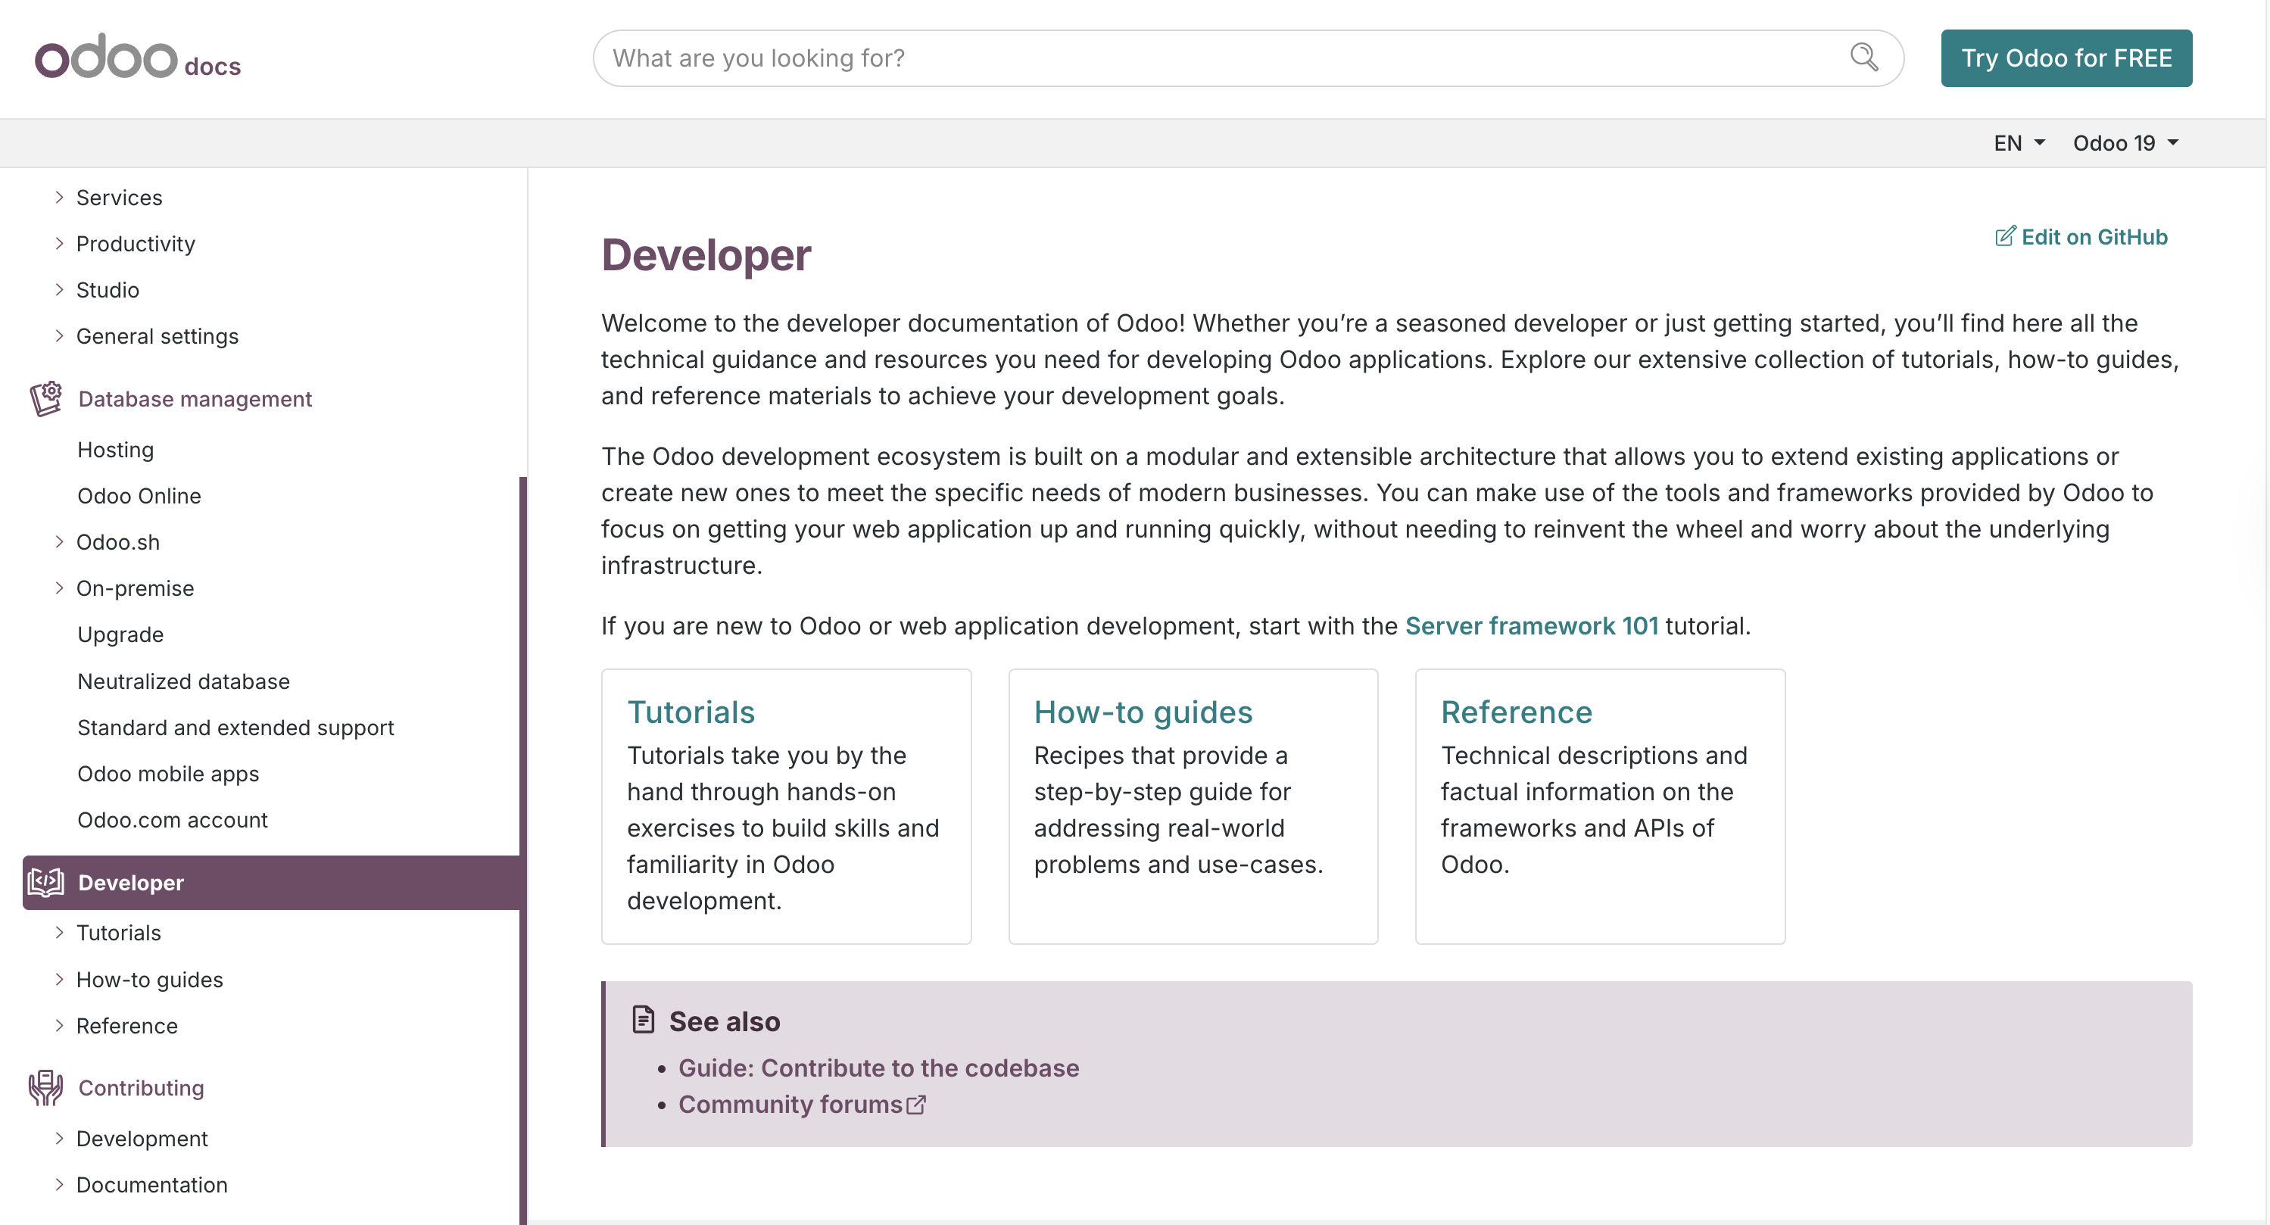Expand the On-premise chevron
Image resolution: width=2270 pixels, height=1225 pixels.
click(x=59, y=588)
